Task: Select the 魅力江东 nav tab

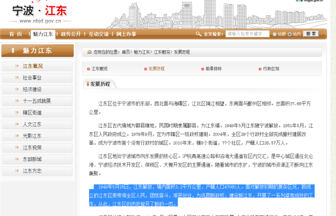Action: click(x=43, y=34)
